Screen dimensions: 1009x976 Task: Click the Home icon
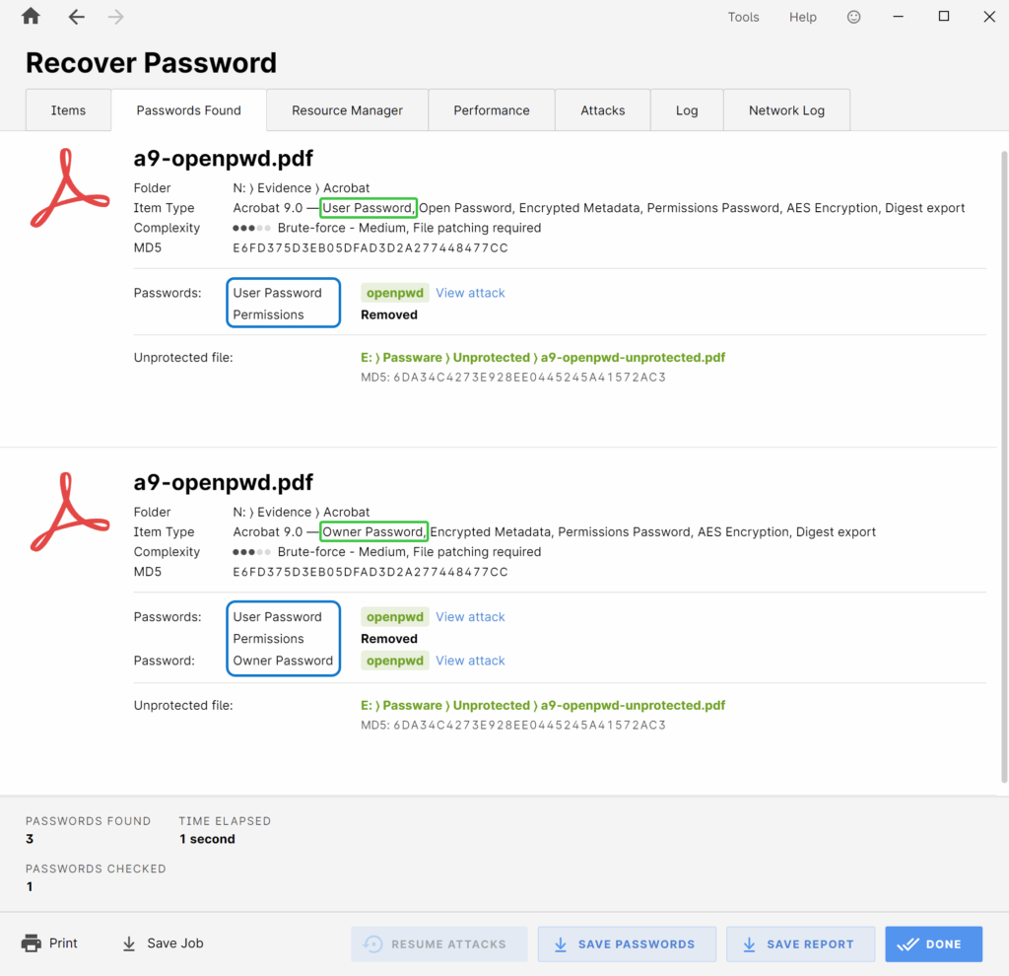pyautogui.click(x=31, y=17)
